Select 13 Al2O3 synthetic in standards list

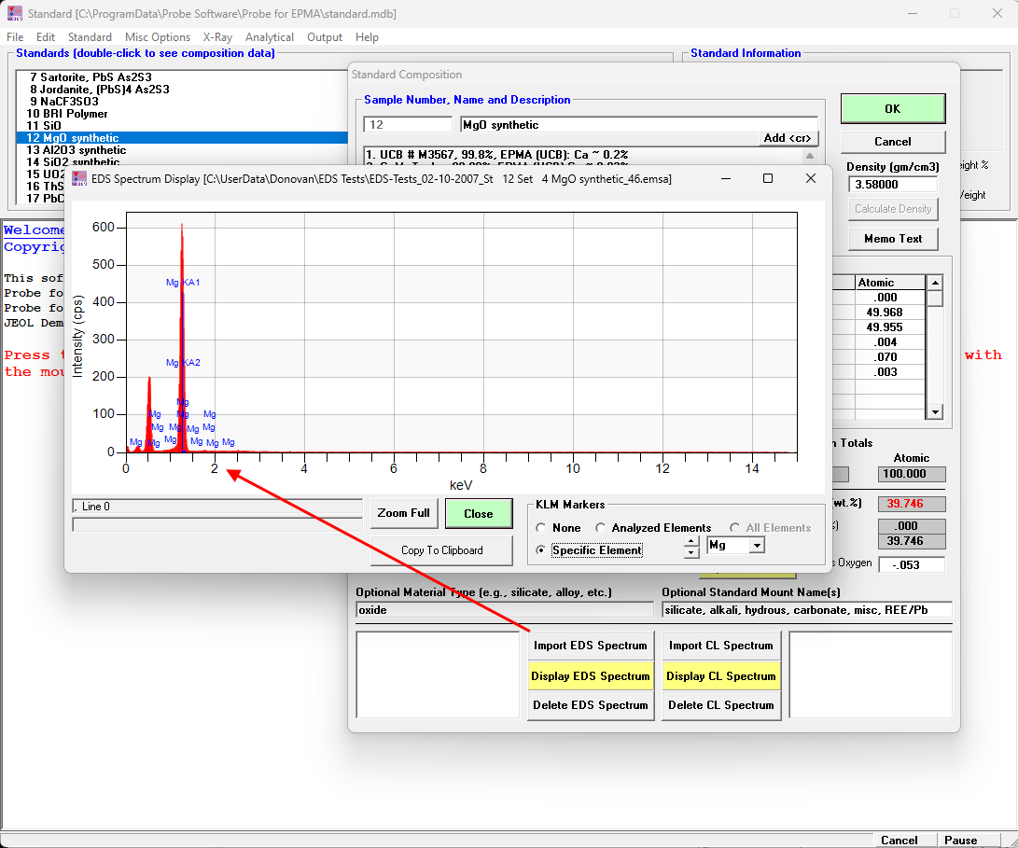point(77,150)
